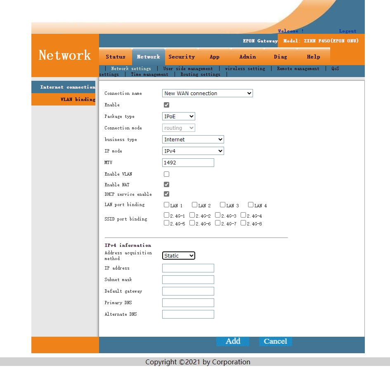
Task: Open the Status tab
Action: [115, 57]
